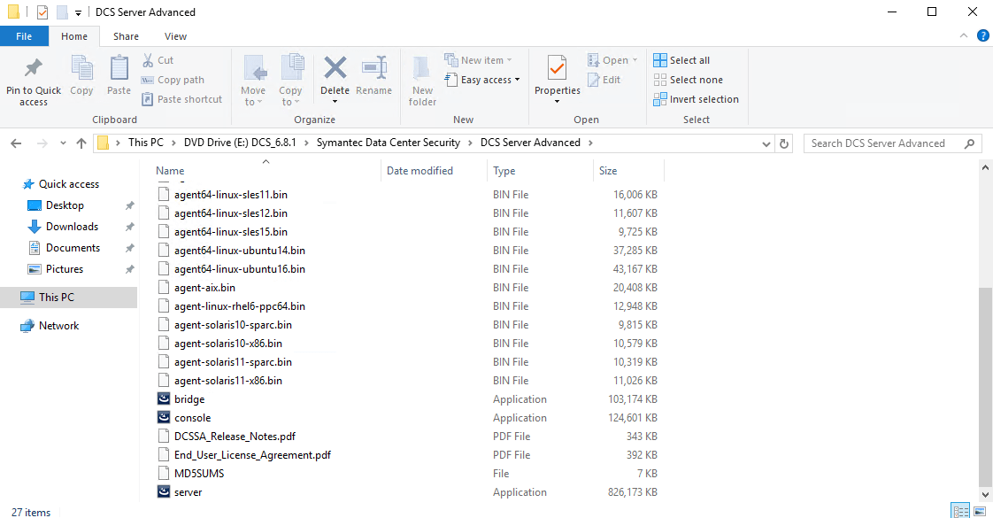The height and width of the screenshot is (518, 993).
Task: Click Select all in ribbon
Action: point(681,60)
